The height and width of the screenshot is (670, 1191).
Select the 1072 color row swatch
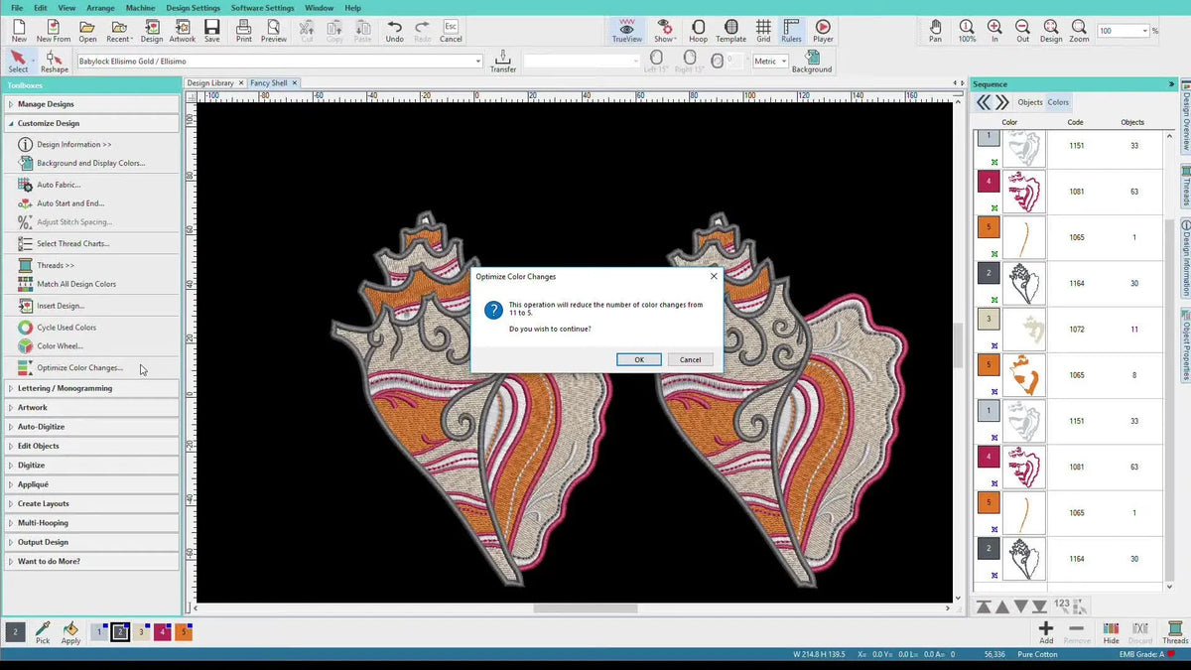[x=989, y=320]
